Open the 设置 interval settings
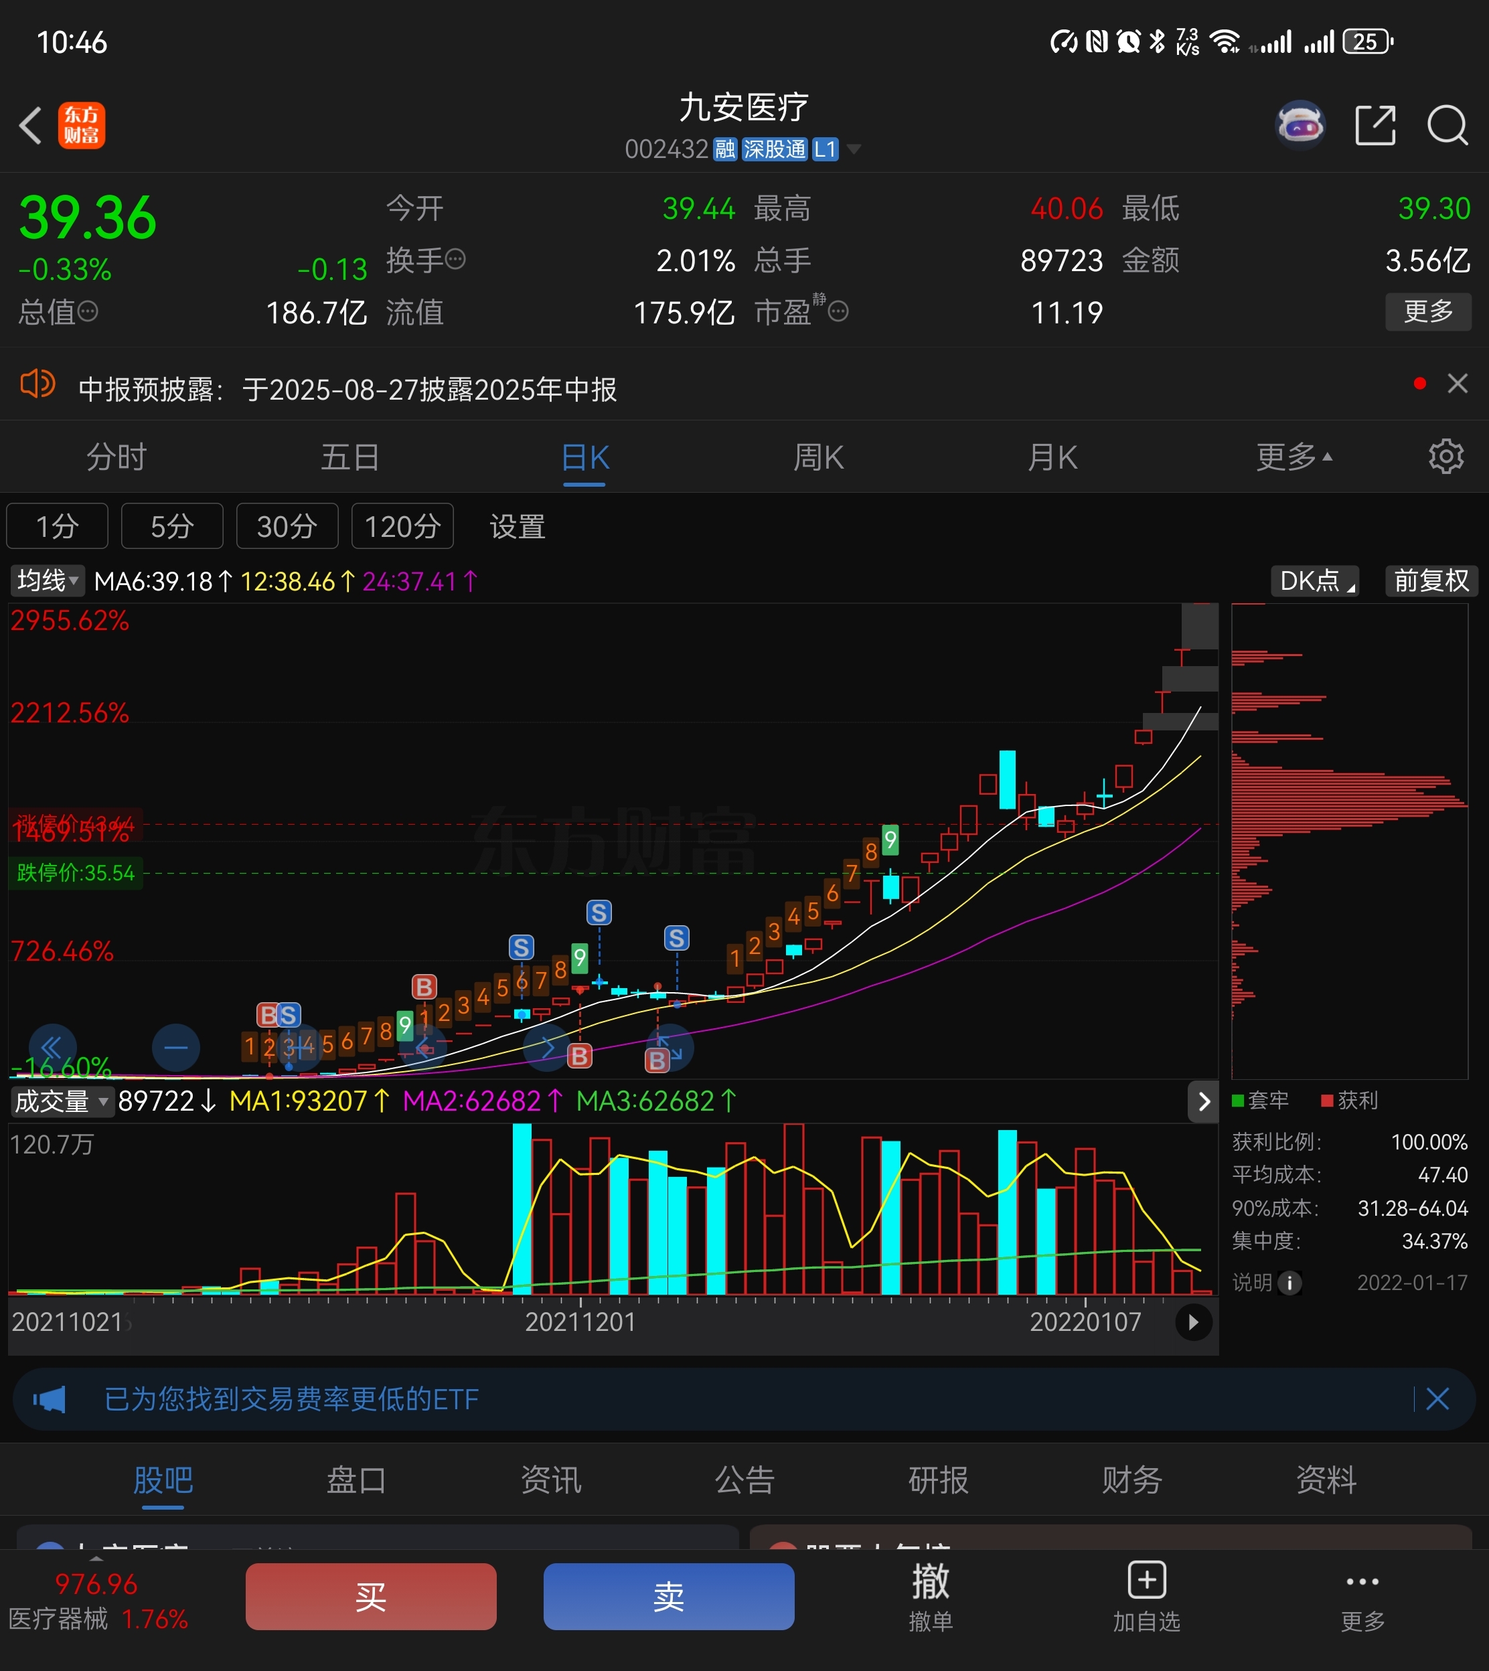Viewport: 1489px width, 1671px height. pyautogui.click(x=517, y=526)
